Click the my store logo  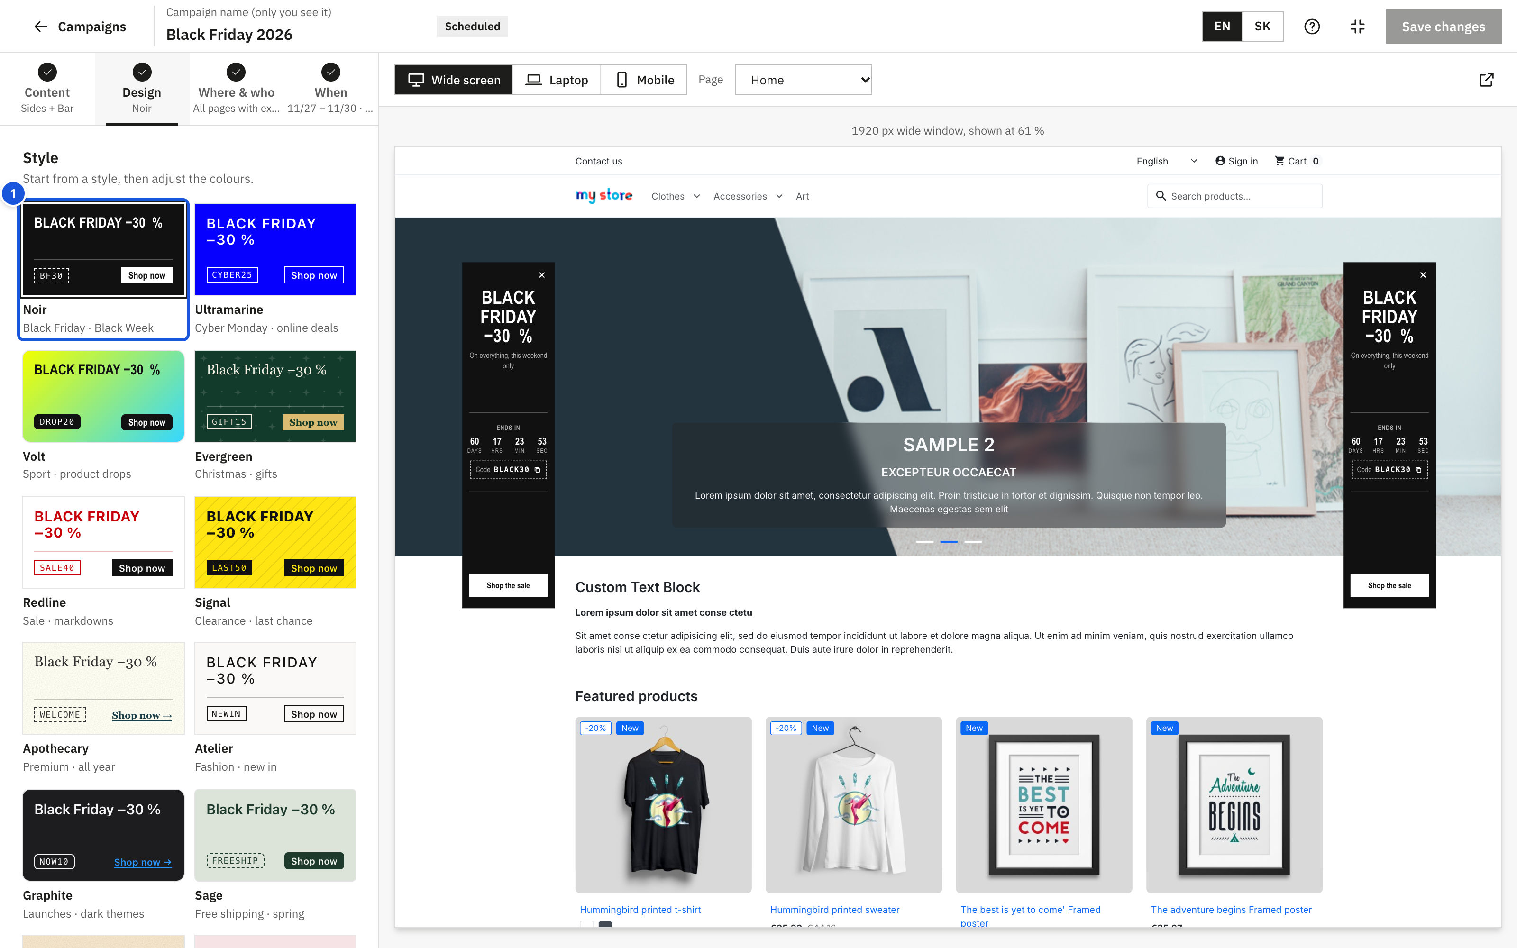[x=603, y=196]
